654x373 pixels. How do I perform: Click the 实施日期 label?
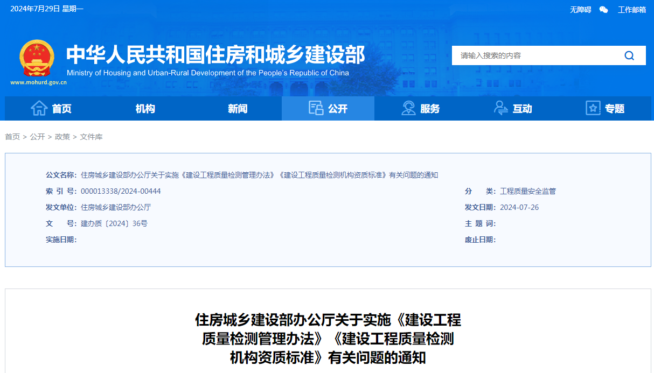(x=61, y=240)
